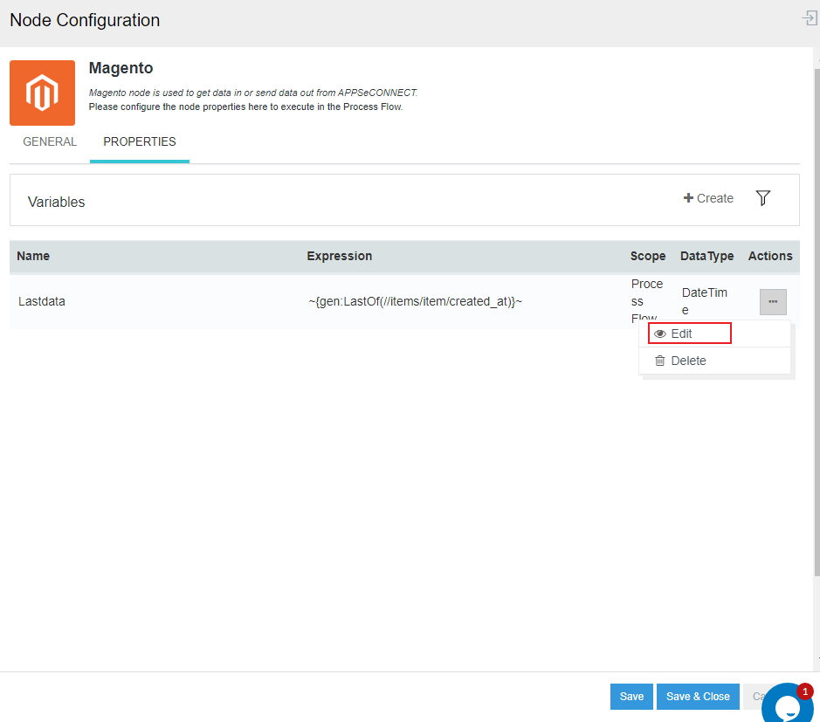This screenshot has width=820, height=722.
Task: Open the variables filter funnel icon
Action: coord(762,198)
